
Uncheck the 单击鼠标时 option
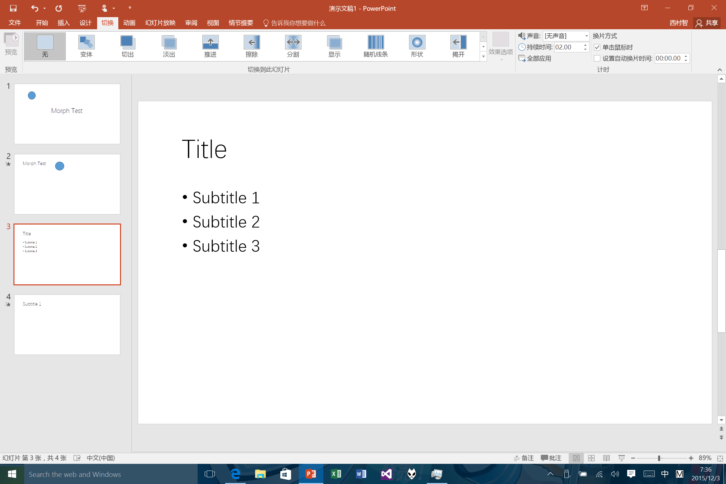pos(597,47)
